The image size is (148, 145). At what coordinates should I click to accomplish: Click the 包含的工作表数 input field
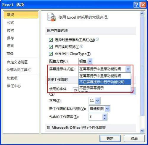point(96,117)
